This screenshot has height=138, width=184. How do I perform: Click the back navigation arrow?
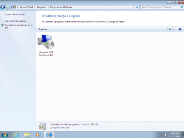pos(3,7)
